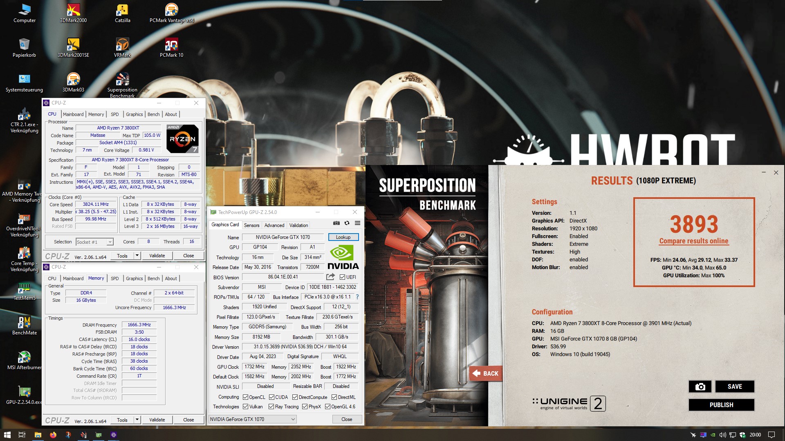Click Validate in the upper CPU-Z window
785x441 pixels.
157,256
